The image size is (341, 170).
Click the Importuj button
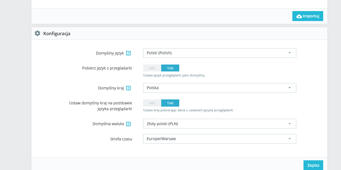(x=308, y=16)
